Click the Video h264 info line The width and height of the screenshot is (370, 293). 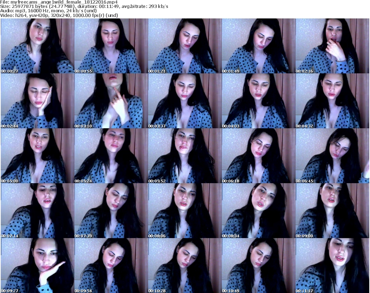click(59, 15)
